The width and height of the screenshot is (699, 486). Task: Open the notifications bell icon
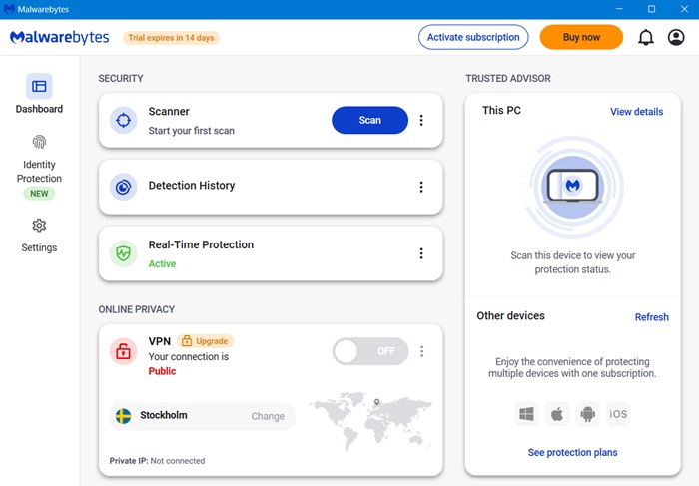click(645, 37)
